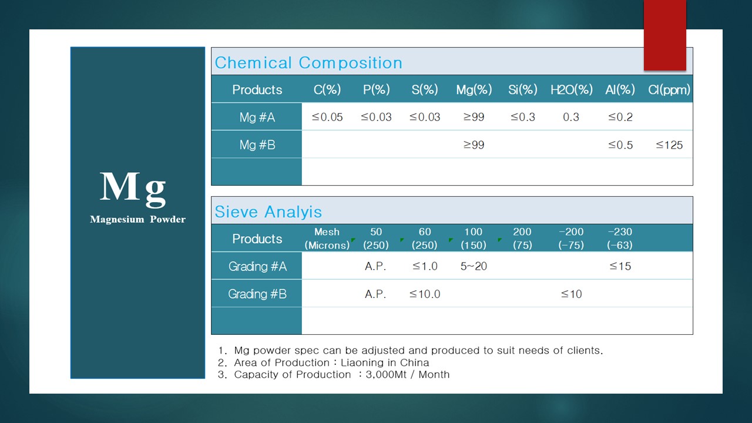Select note 1 about adjustable Mg powder spec
The width and height of the screenshot is (752, 423).
coord(410,351)
